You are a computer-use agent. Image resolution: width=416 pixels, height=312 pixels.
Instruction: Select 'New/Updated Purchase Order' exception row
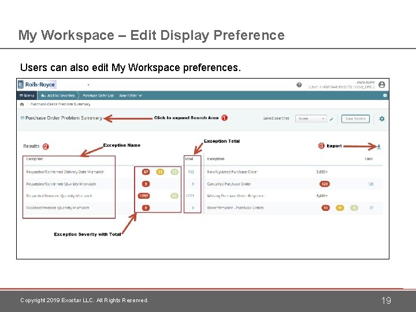tap(232, 172)
